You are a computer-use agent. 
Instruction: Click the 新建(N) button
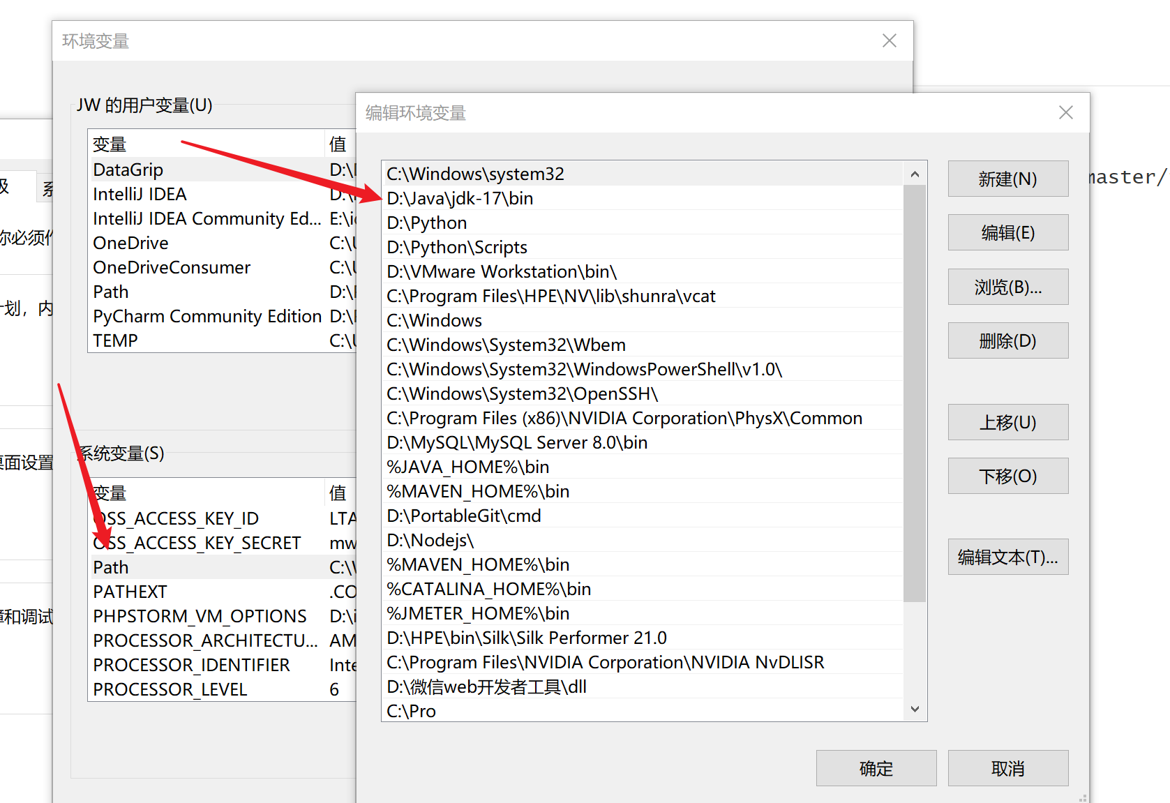[1007, 179]
